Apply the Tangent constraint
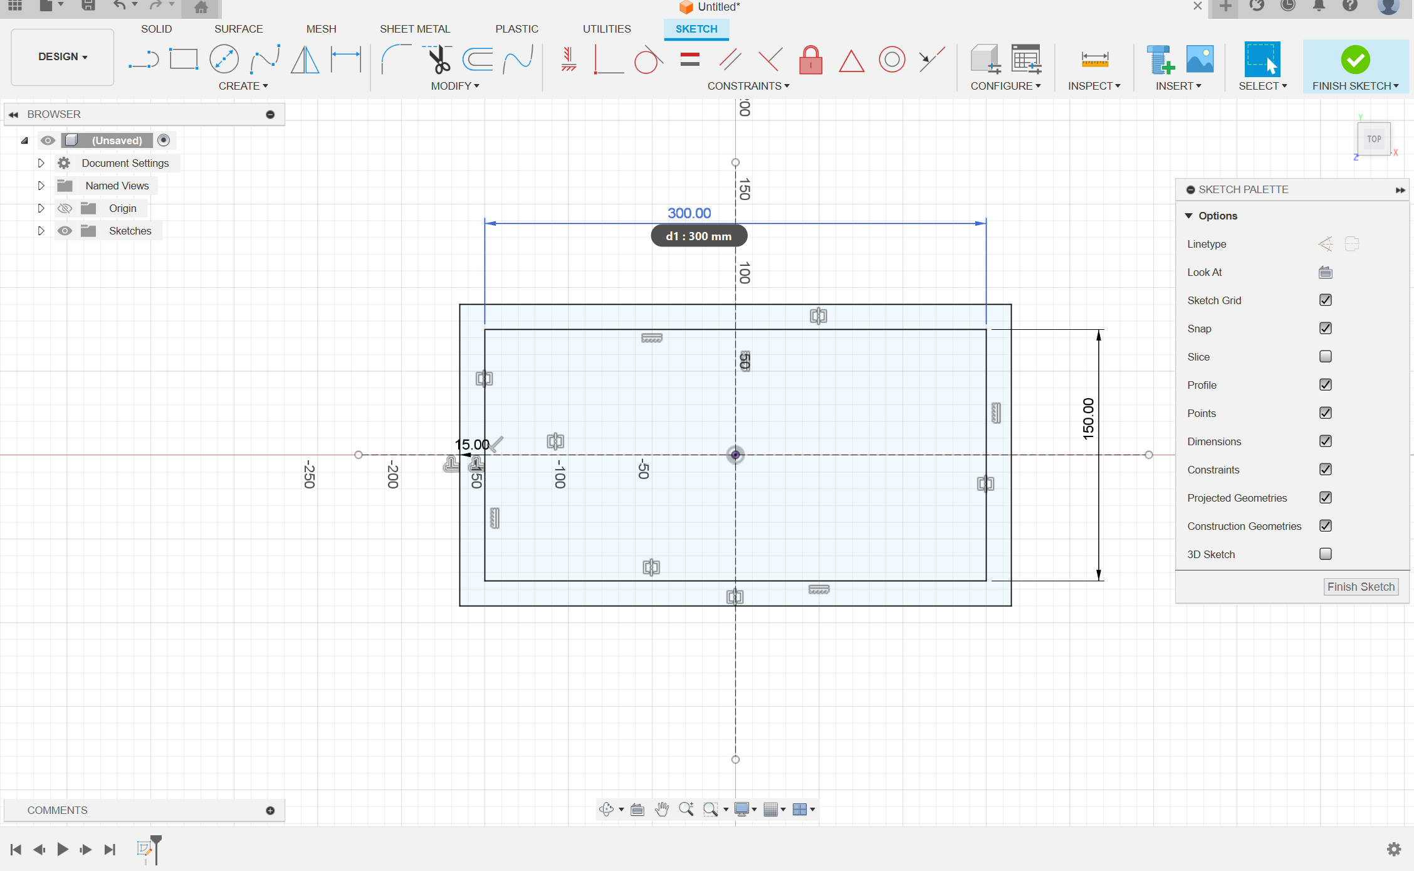1414x871 pixels. point(648,60)
